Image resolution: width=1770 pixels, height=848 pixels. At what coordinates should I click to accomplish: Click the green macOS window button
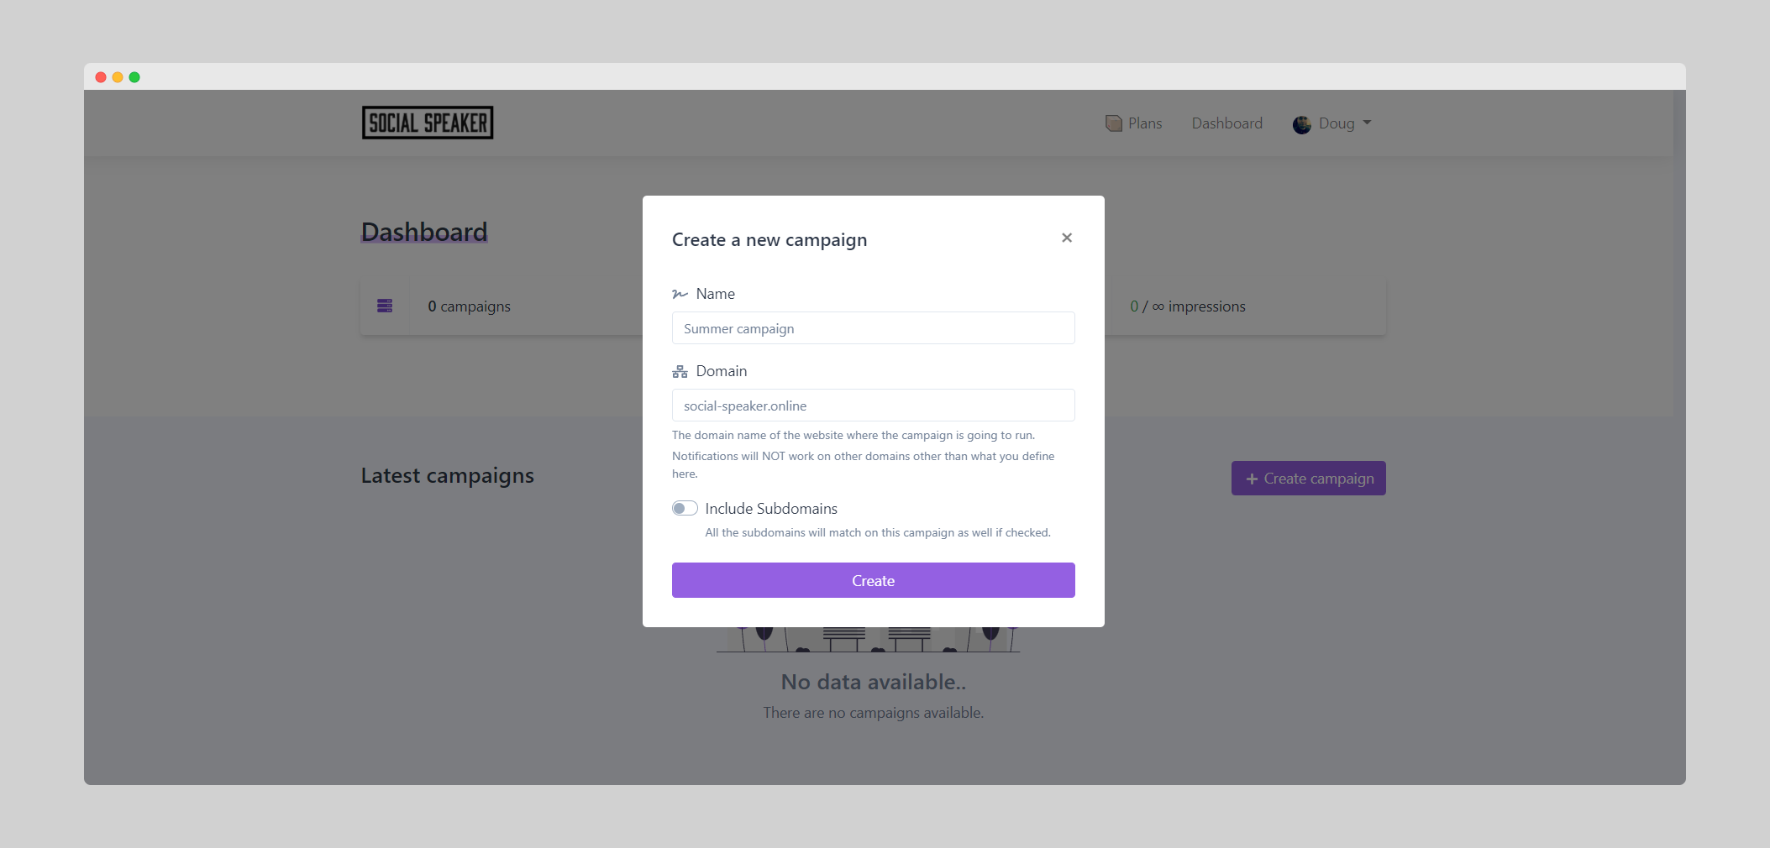[x=134, y=77]
